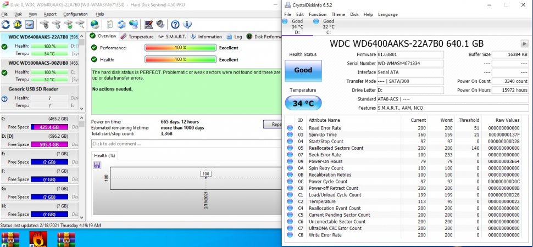Click the Power On Hours value 15972 hours
533x247 pixels.
(x=510, y=90)
